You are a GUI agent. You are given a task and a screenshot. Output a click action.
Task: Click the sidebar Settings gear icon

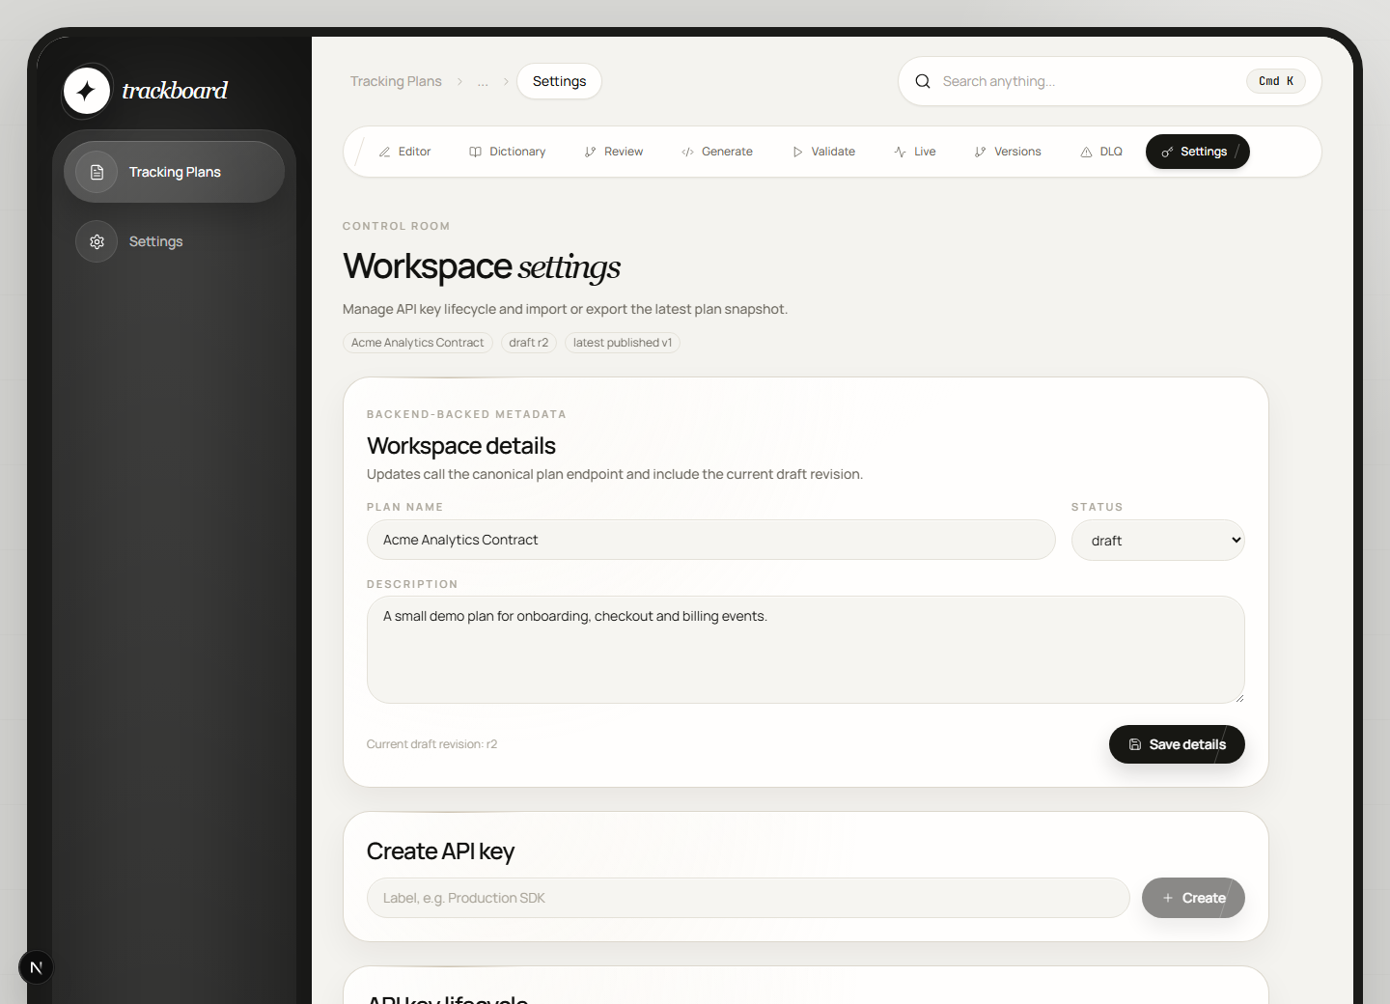pyautogui.click(x=97, y=241)
